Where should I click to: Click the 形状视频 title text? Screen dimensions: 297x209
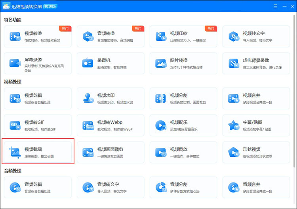(x=251, y=149)
